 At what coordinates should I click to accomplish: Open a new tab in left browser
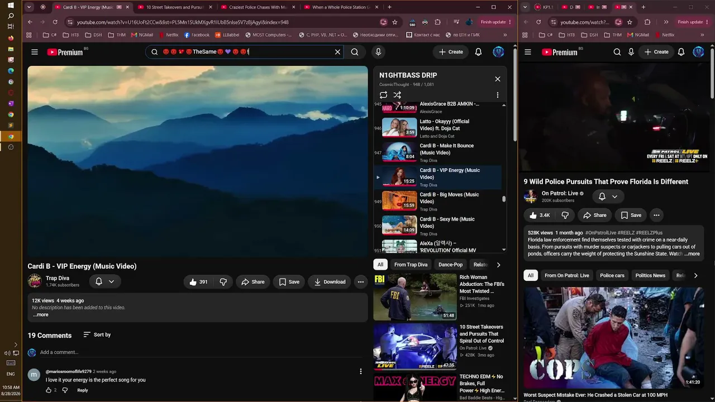click(x=389, y=7)
